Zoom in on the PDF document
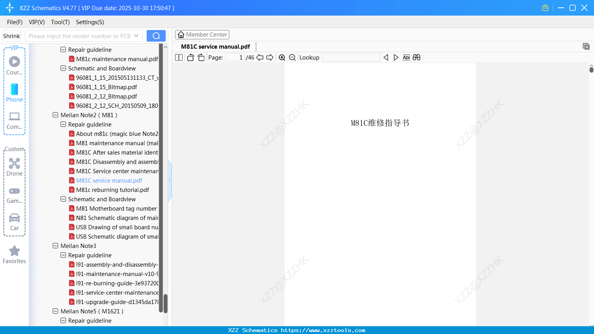Image resolution: width=594 pixels, height=334 pixels. tap(282, 57)
